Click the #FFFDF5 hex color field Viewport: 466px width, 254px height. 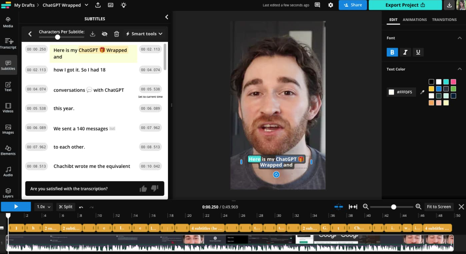(x=401, y=92)
